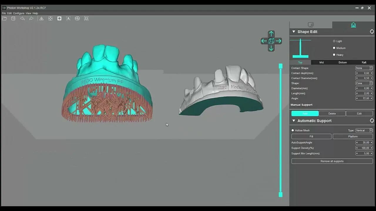Rotate view with the right arrow
This screenshot has width=376, height=211.
278,41
